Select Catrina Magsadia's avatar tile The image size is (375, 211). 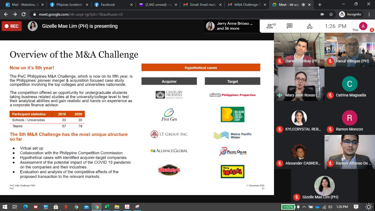click(350, 84)
